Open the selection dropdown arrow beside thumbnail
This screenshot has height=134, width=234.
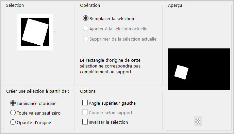pyautogui.click(x=55, y=32)
